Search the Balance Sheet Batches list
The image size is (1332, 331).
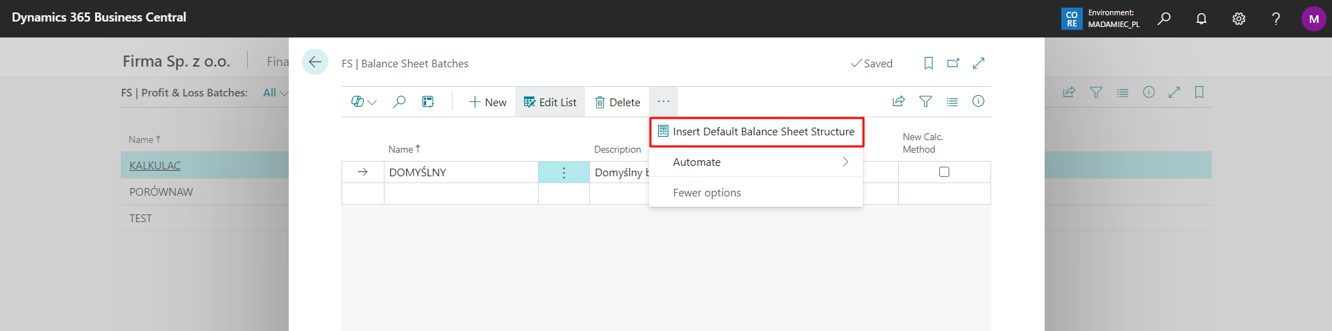(399, 102)
